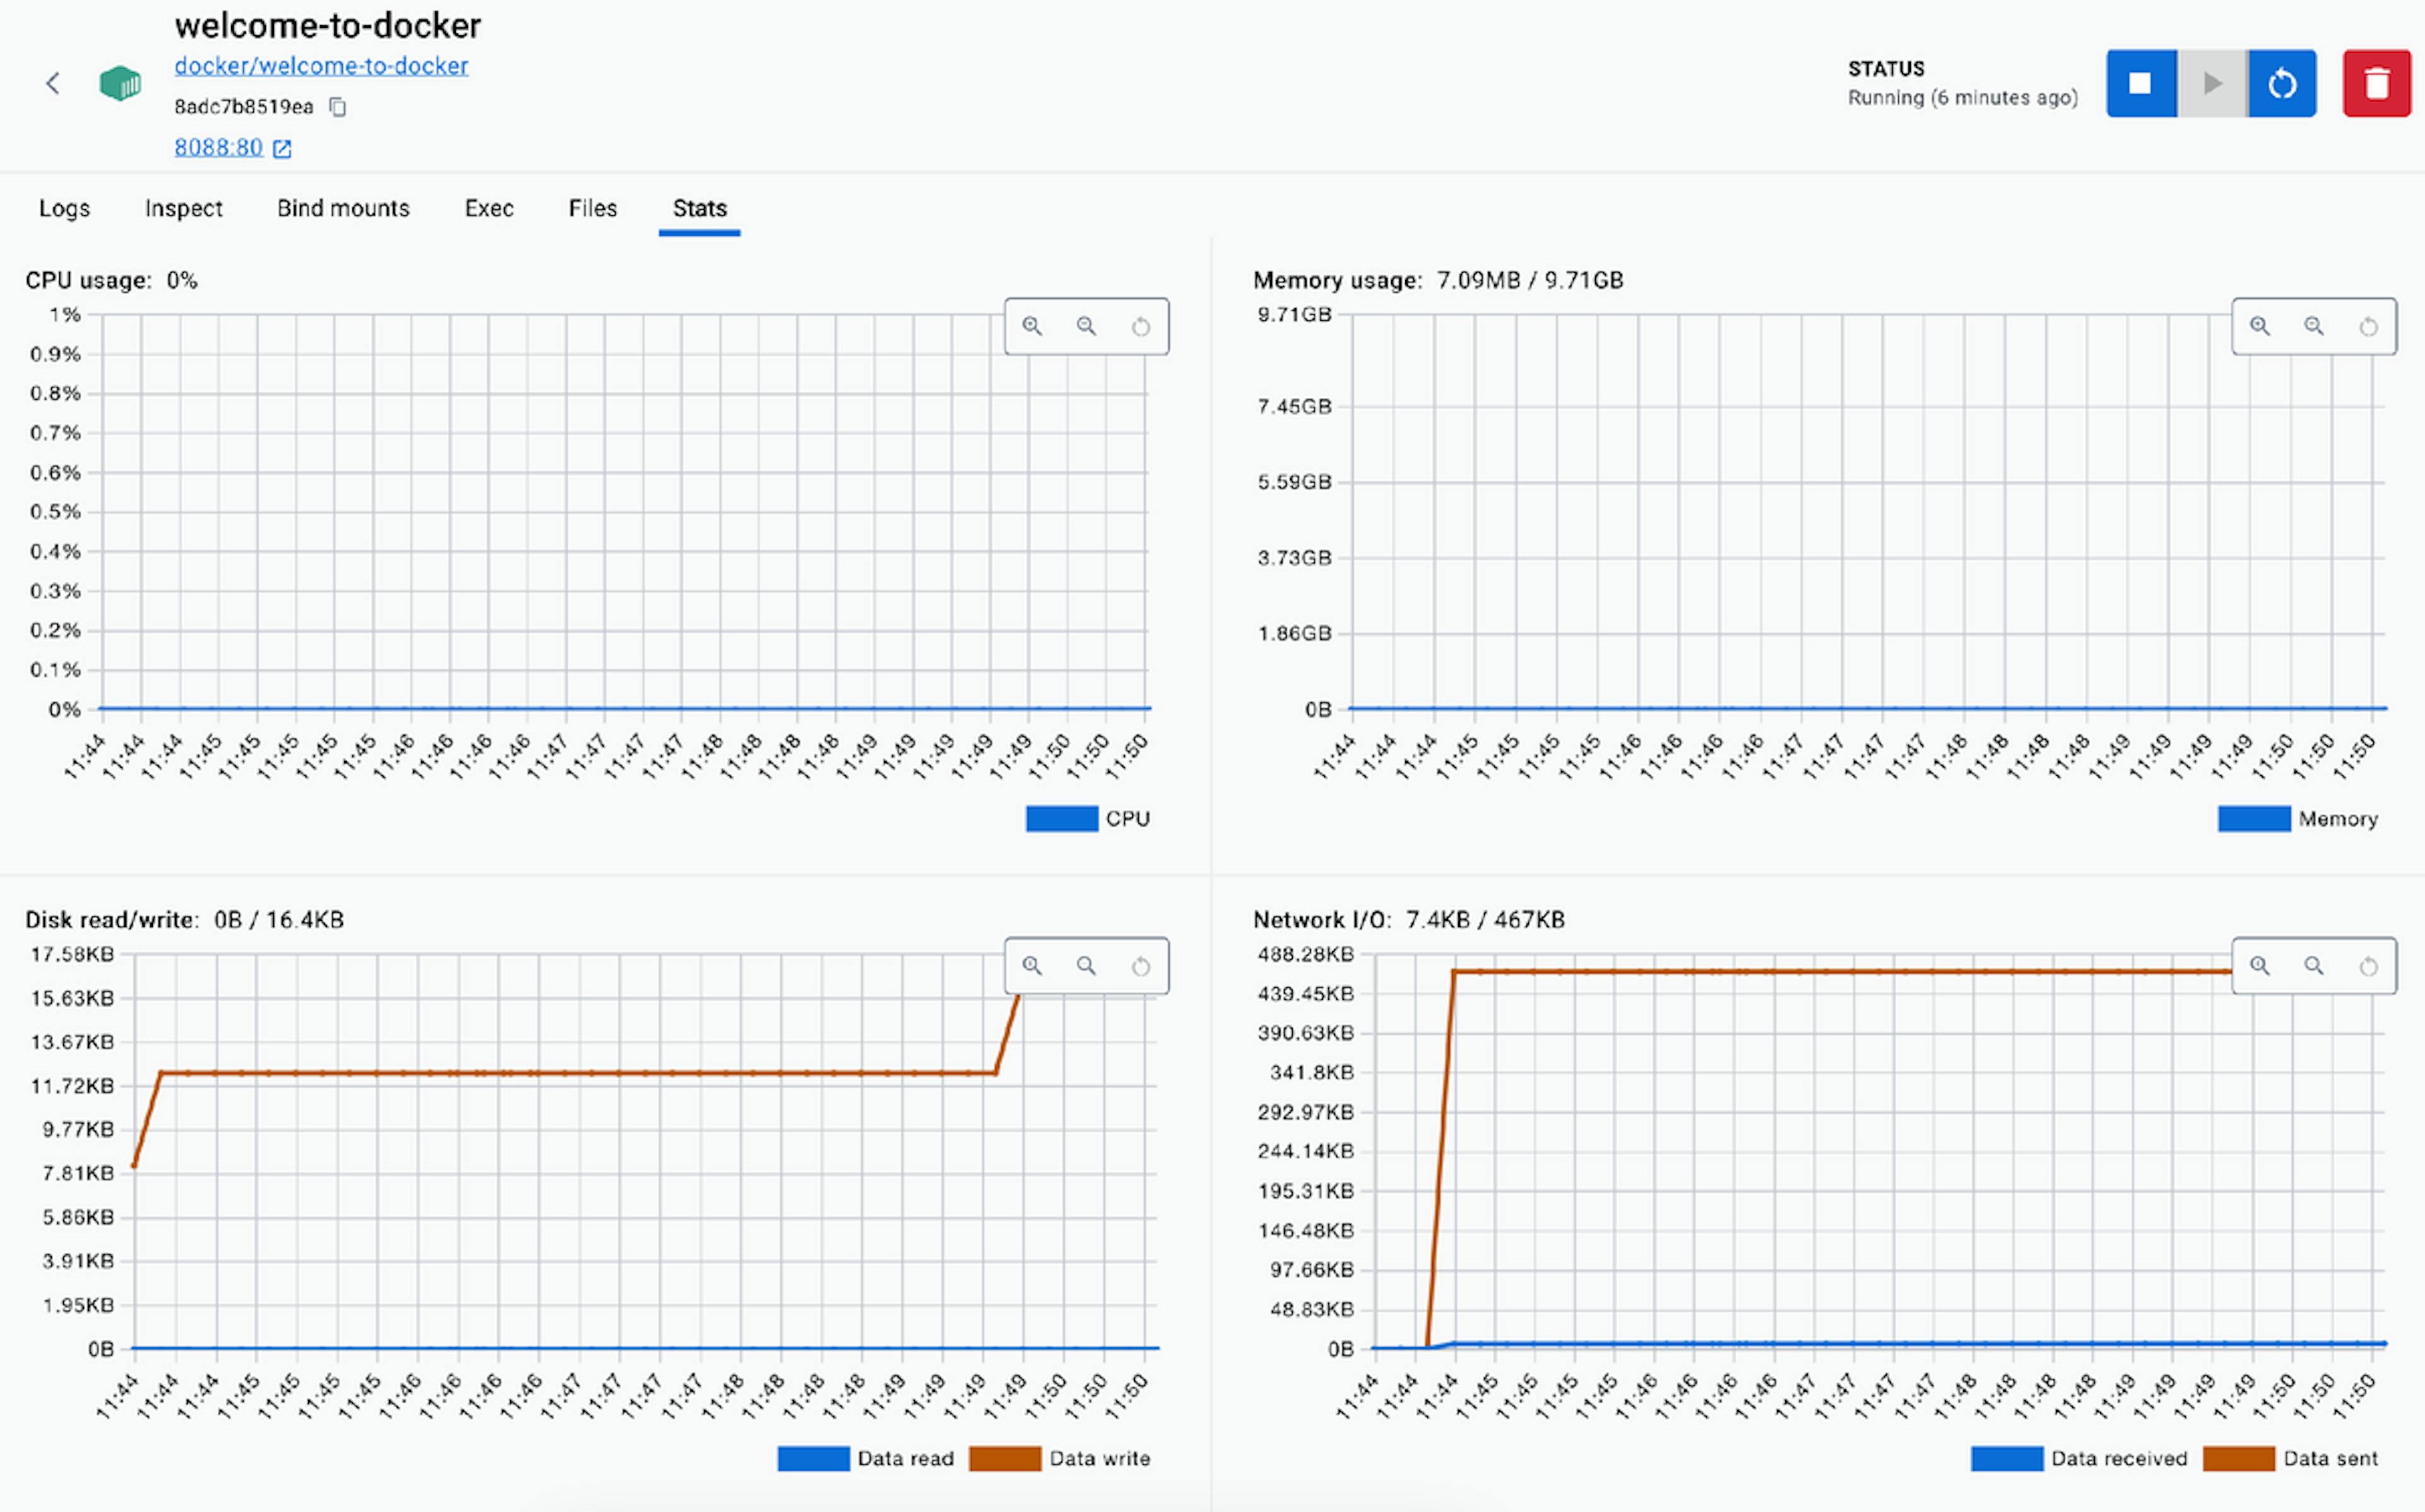Reset zoom on the CPU usage chart
Image resolution: width=2425 pixels, height=1512 pixels.
coord(1141,326)
